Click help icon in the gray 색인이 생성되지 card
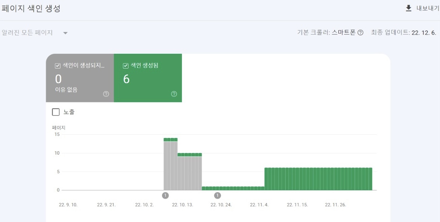This screenshot has width=440, height=222. (106, 94)
